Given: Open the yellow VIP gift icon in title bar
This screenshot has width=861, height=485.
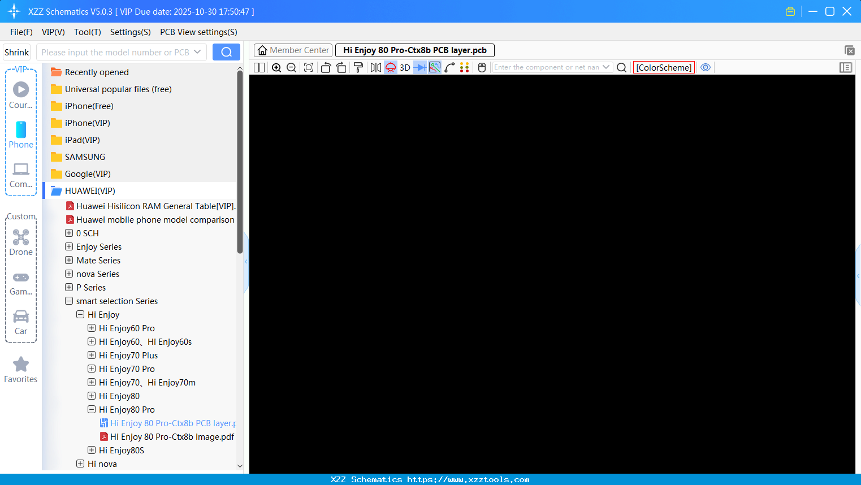Looking at the screenshot, I should [790, 11].
